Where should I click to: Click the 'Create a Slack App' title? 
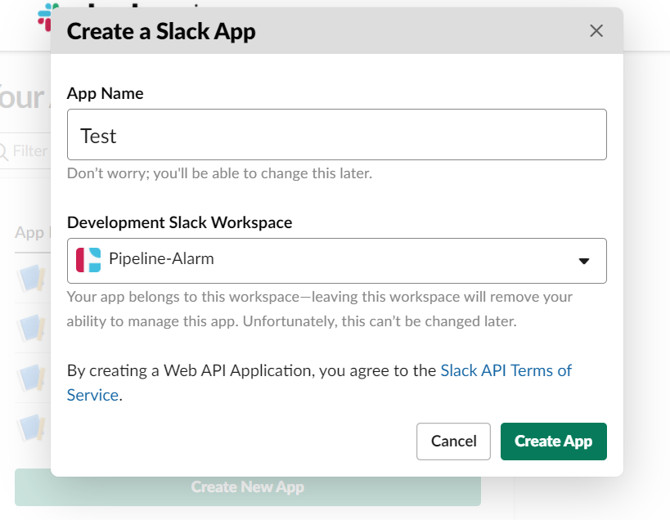click(x=161, y=32)
